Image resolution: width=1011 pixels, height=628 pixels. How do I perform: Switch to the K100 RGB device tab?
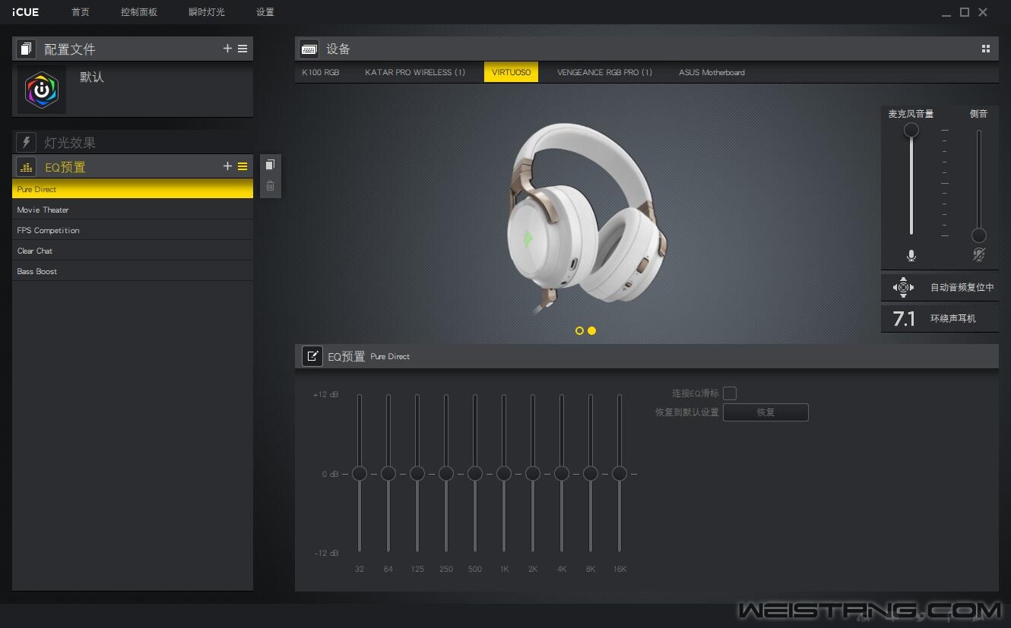click(x=321, y=72)
